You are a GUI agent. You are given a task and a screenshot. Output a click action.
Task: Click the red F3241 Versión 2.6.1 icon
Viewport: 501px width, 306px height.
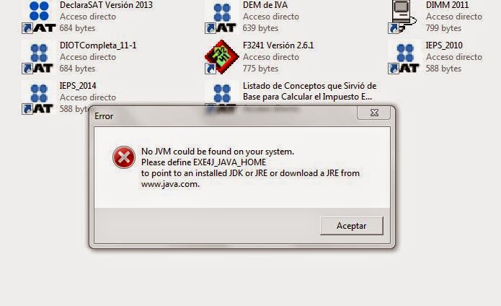222,57
